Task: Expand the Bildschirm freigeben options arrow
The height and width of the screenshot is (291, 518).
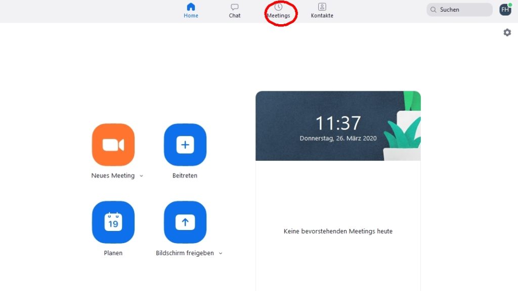Action: tap(221, 254)
